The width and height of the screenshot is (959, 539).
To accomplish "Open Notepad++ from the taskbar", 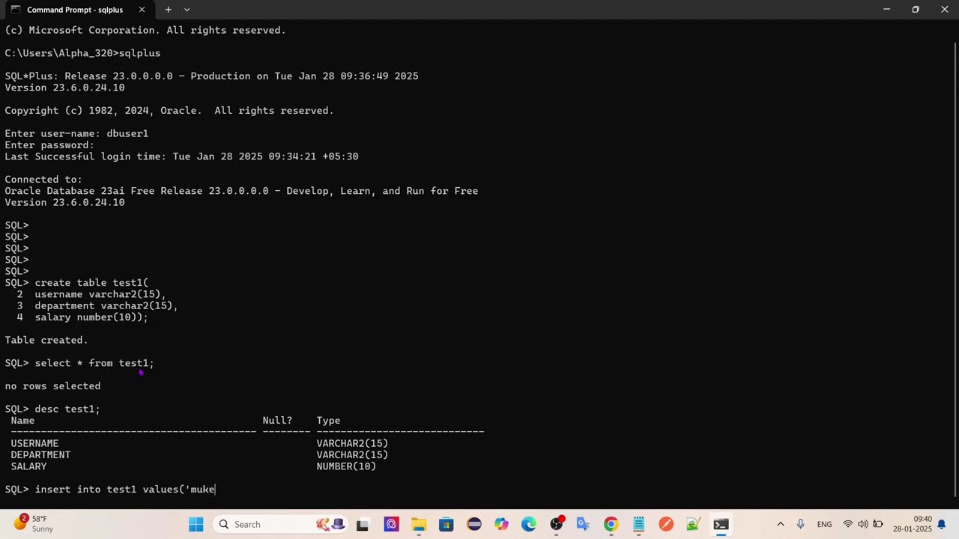I will point(693,524).
